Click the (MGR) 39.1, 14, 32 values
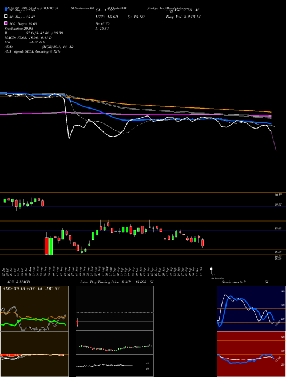This screenshot has width=286, height=377. tap(58, 47)
